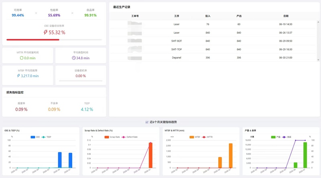This screenshot has height=178, width=321.
Task: Select the SMT-BOT production record row
Action: click(213, 41)
